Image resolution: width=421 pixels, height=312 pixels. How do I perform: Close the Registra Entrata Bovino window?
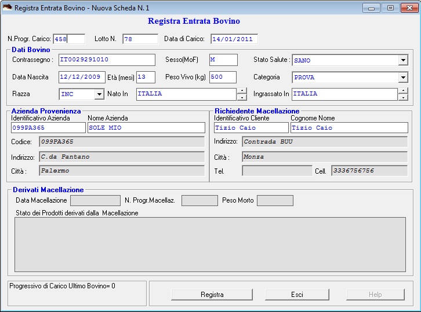tap(409, 8)
